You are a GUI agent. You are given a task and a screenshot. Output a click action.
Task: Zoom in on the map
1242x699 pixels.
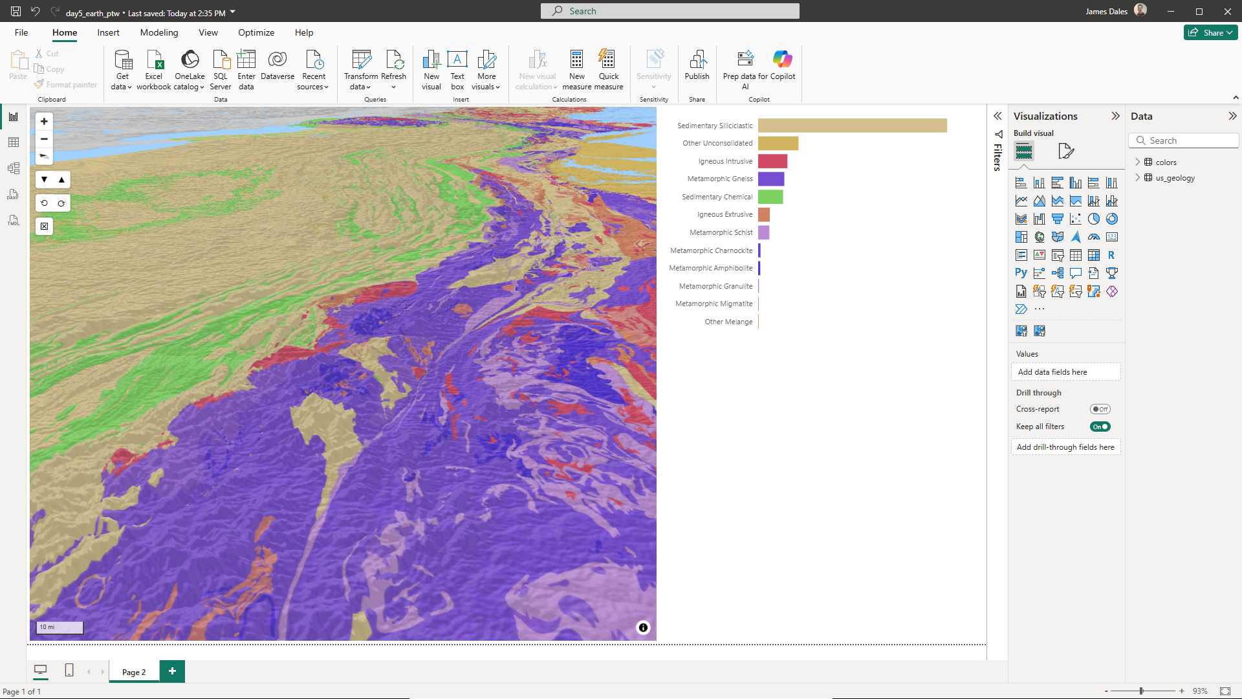click(x=44, y=122)
